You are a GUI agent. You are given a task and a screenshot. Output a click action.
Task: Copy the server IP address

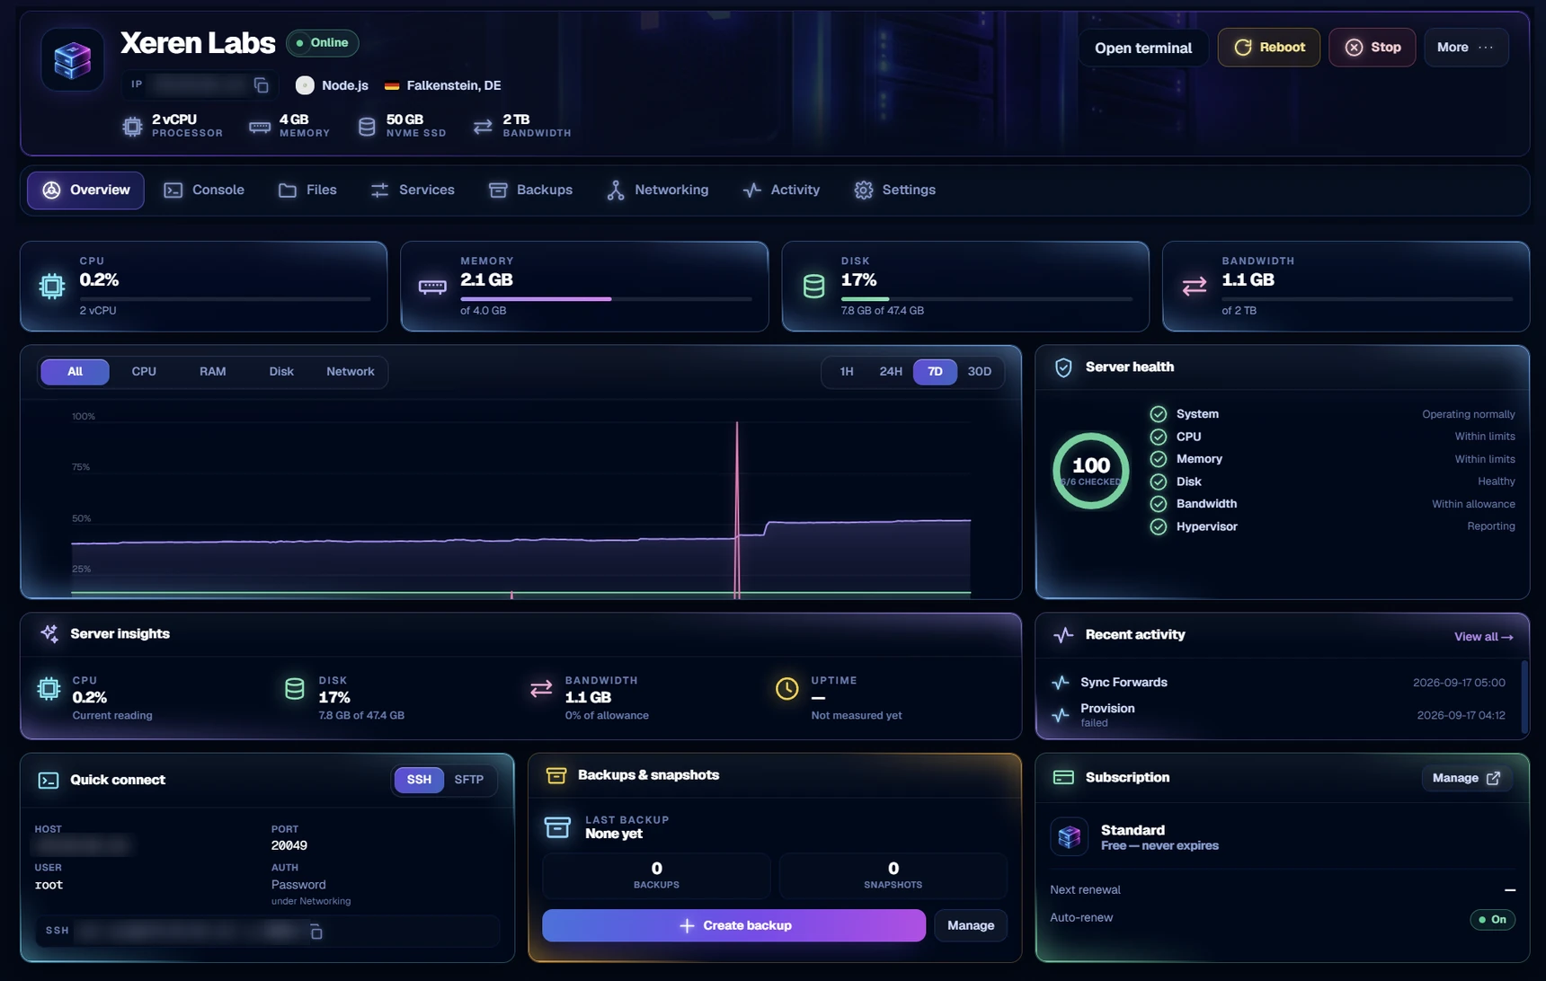[262, 85]
